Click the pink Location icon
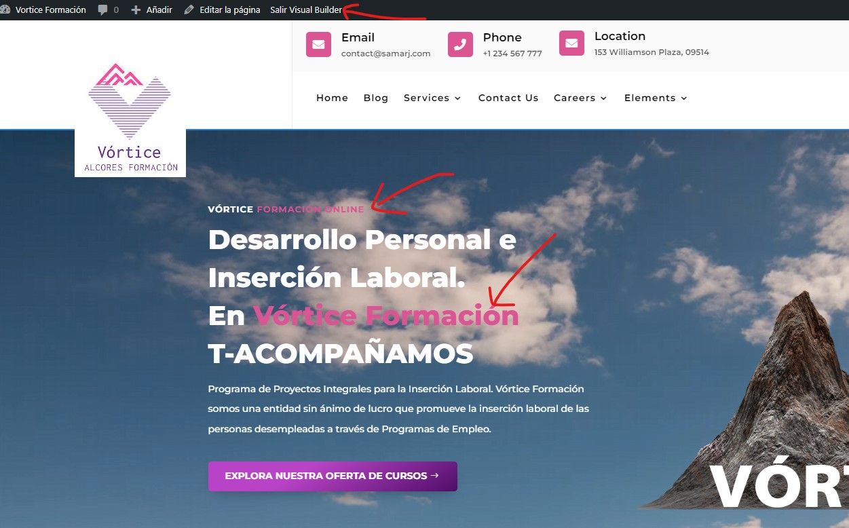Screen dimensions: 849x528 571,43
